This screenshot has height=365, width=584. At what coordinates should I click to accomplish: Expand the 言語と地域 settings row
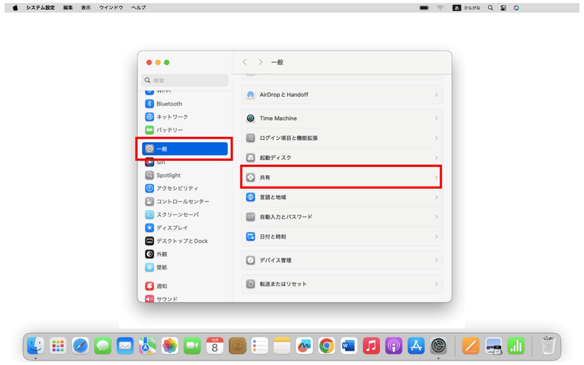point(341,197)
